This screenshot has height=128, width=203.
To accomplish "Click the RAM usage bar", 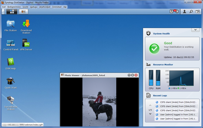I will click(158, 78).
